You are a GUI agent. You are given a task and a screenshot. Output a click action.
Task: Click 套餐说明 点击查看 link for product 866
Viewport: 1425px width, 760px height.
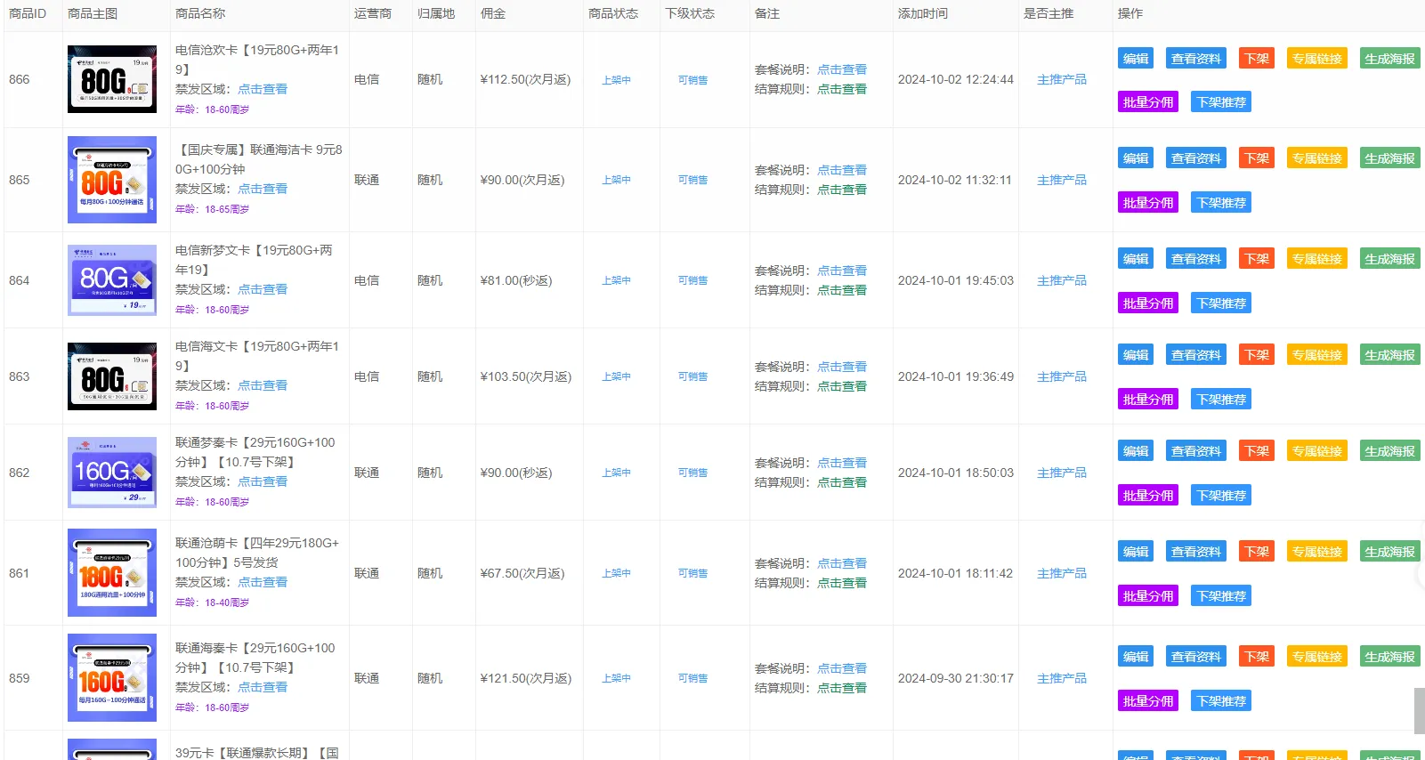pos(842,69)
